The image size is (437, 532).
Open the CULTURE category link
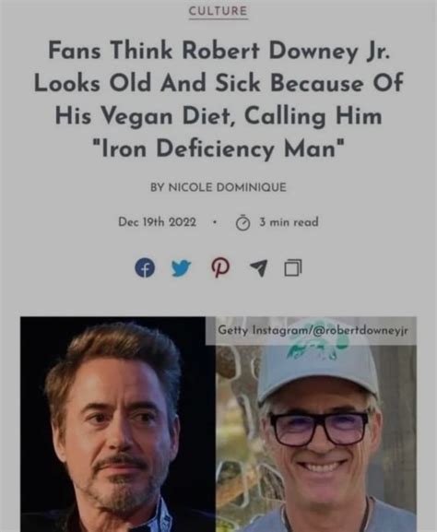pos(218,11)
